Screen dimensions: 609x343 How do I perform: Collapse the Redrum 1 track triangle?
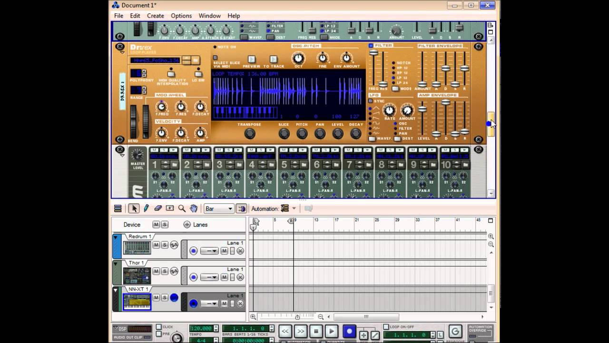click(x=115, y=237)
